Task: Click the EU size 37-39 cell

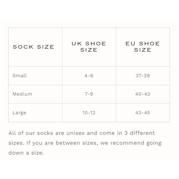Action: point(143,75)
